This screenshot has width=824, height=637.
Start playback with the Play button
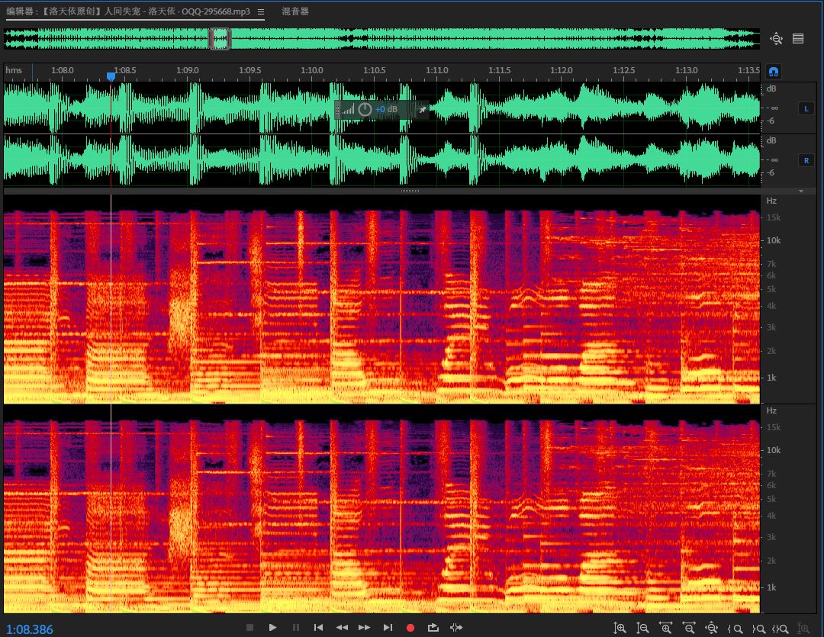272,628
